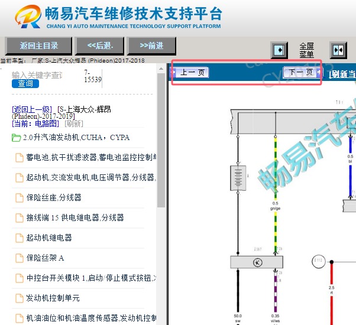Click the document icon beside 发动机控制单元
Screen dimensions: 356x325
tap(20, 298)
